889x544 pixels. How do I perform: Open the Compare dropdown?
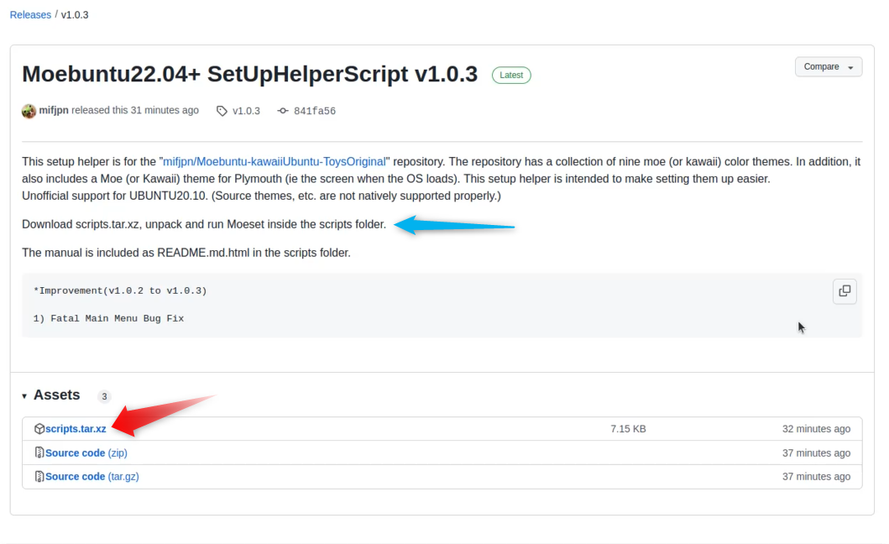click(828, 67)
